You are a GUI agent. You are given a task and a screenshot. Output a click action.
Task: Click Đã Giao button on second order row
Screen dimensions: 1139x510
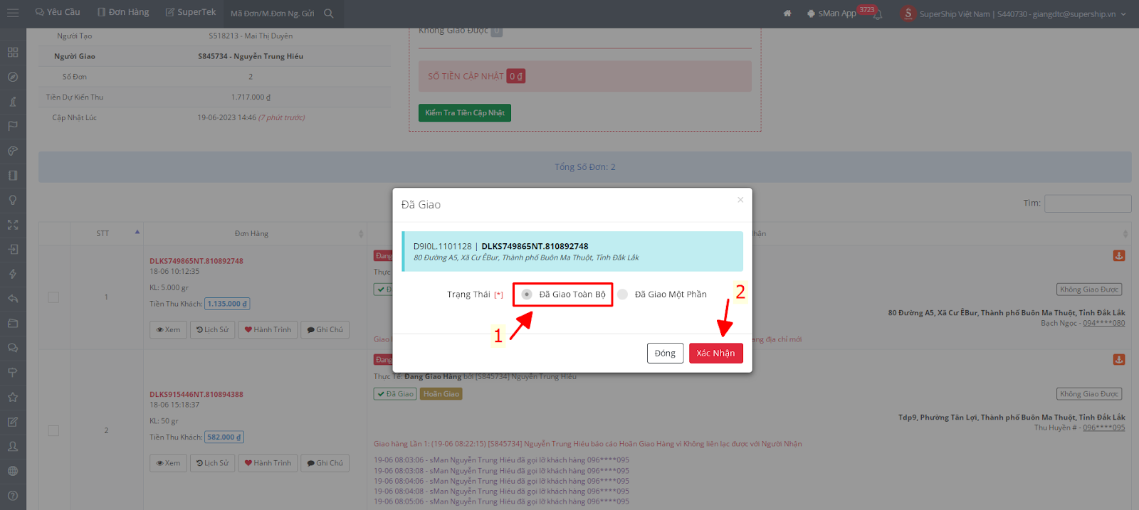point(395,394)
